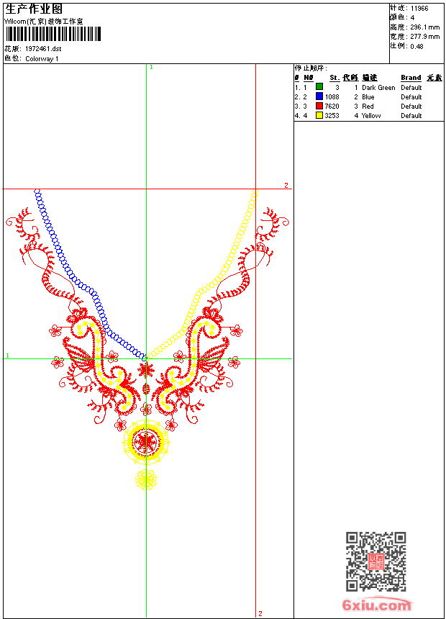Click the 描述 column header

click(369, 78)
